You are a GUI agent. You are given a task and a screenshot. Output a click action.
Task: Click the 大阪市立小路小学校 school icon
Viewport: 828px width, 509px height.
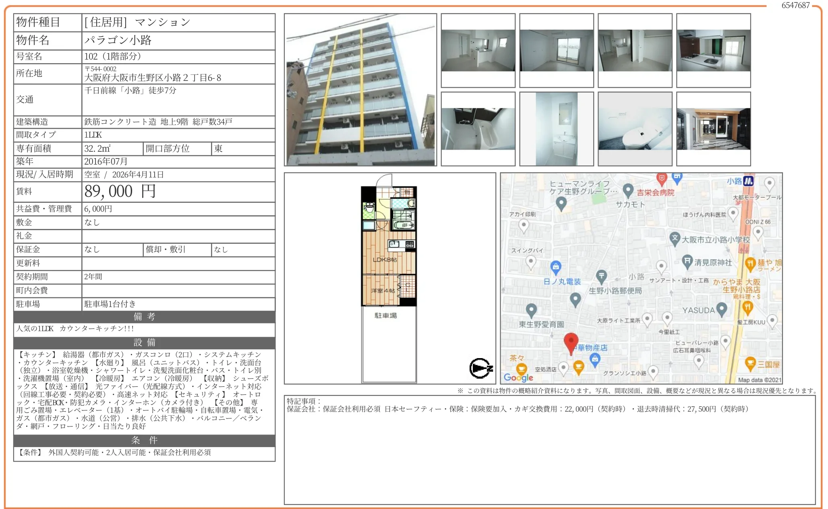point(675,238)
